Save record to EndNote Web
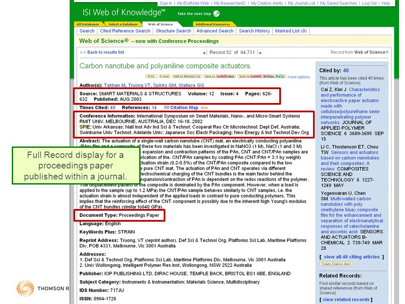 click(x=219, y=76)
